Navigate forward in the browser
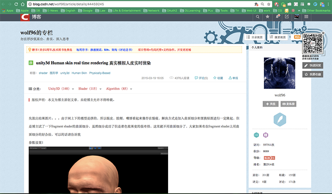Image resolution: width=332 pixels, height=194 pixels. (x=10, y=4)
